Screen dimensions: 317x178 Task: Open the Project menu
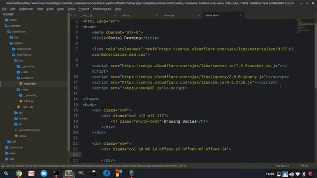pyautogui.click(x=84, y=9)
